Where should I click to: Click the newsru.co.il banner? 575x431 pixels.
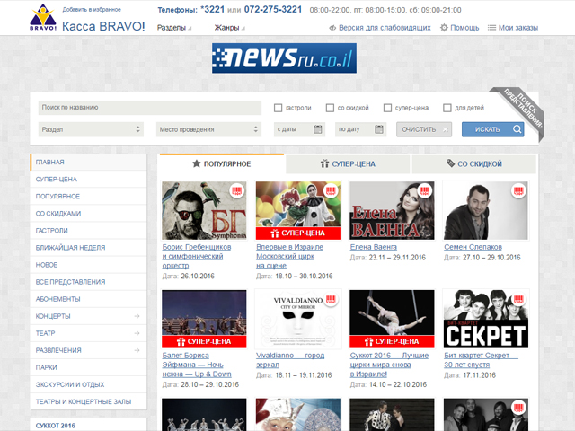click(x=284, y=58)
